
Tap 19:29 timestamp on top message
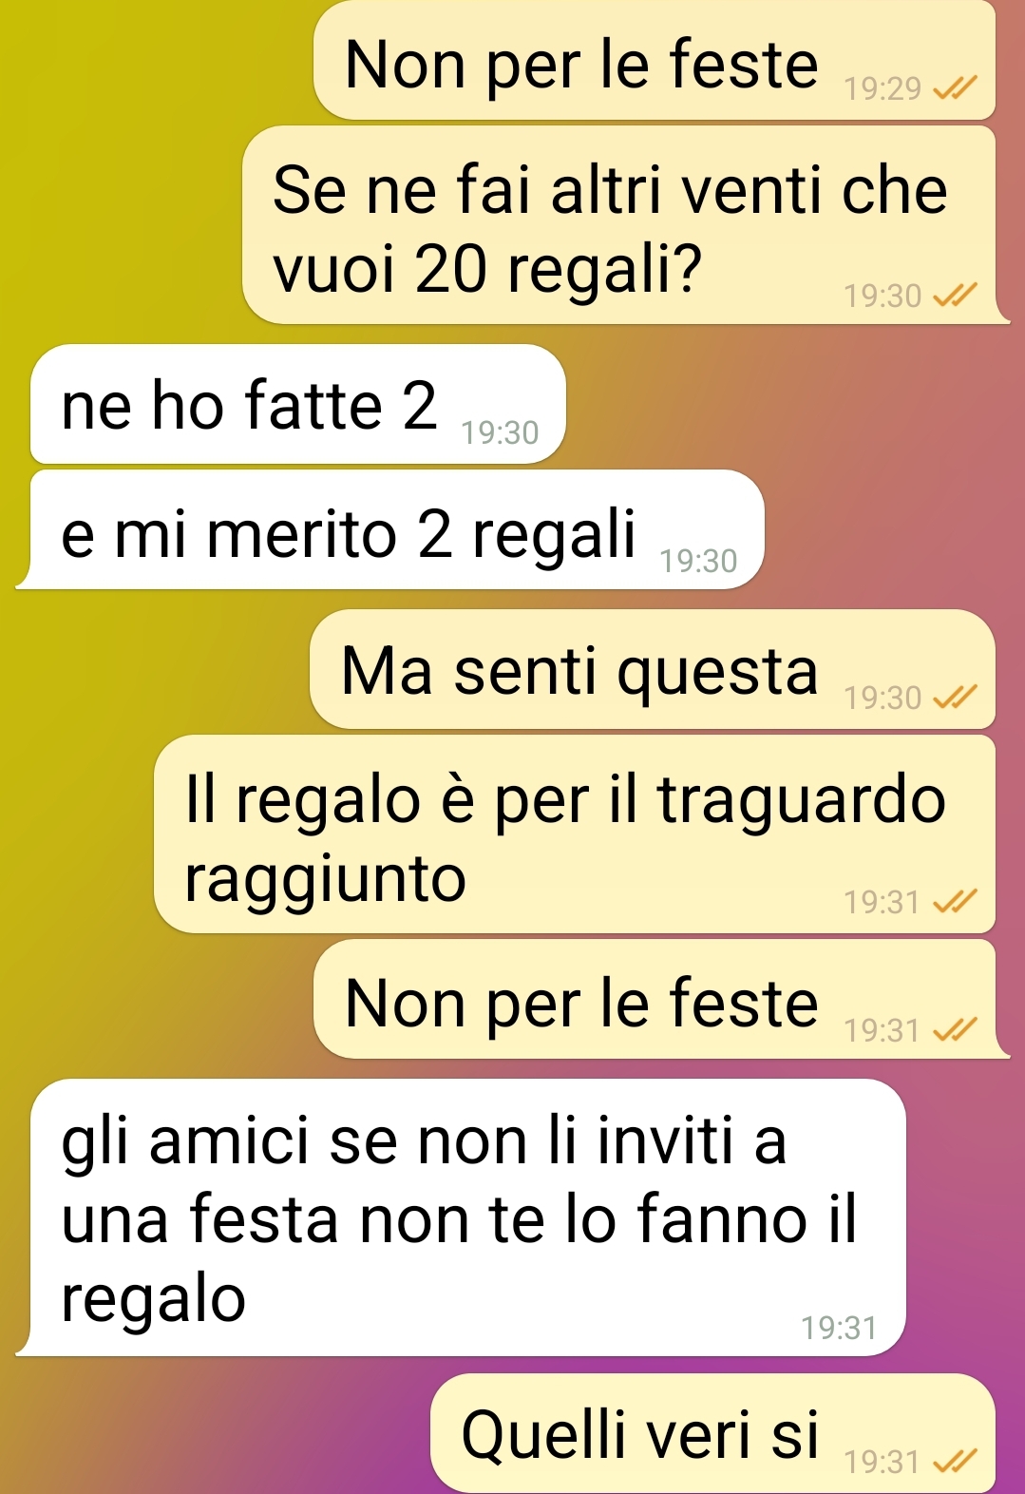point(883,88)
